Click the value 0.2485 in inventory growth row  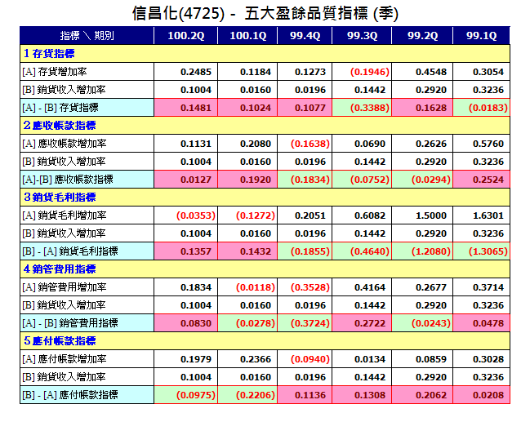click(196, 72)
